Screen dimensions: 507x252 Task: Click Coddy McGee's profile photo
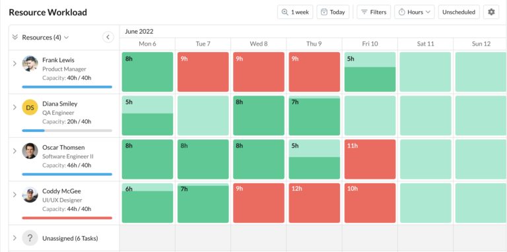30,195
